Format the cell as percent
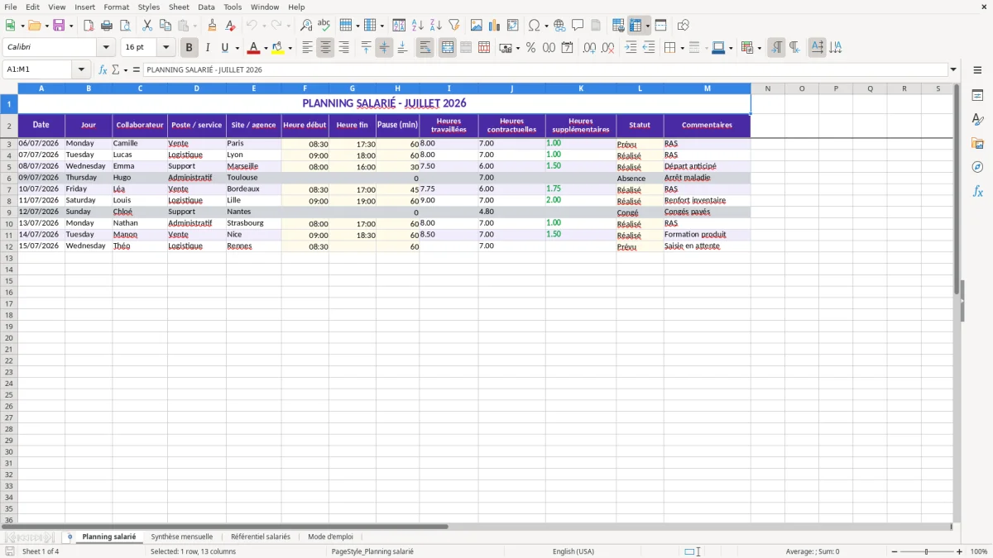The image size is (993, 558). coord(531,48)
